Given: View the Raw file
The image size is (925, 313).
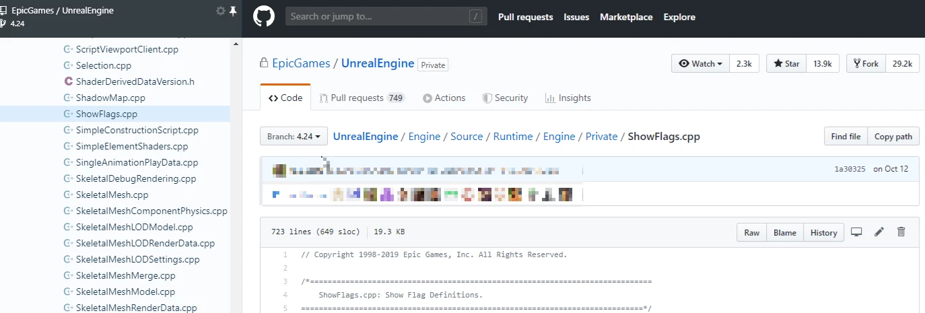Looking at the screenshot, I should [x=752, y=232].
